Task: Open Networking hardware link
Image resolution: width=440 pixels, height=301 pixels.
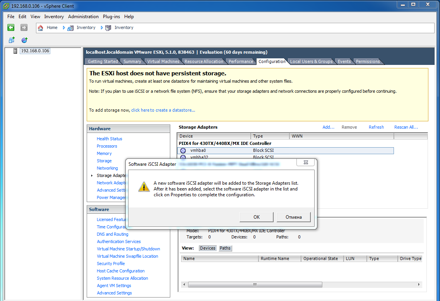Action: click(x=107, y=168)
